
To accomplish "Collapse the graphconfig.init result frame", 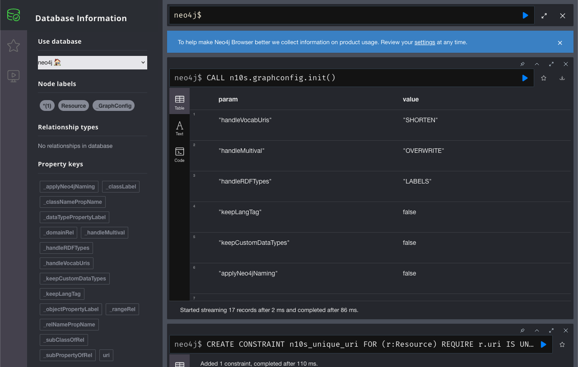I will coord(537,64).
